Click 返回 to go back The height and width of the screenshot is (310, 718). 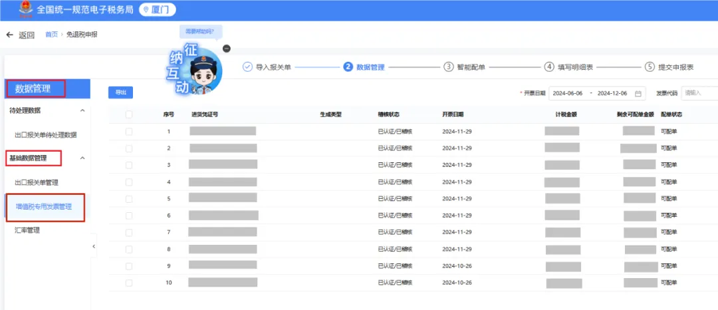pyautogui.click(x=27, y=35)
